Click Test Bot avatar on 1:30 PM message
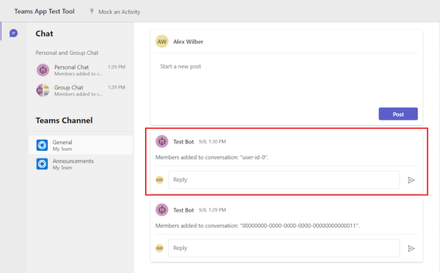Image resolution: width=440 pixels, height=273 pixels. pyautogui.click(x=162, y=141)
